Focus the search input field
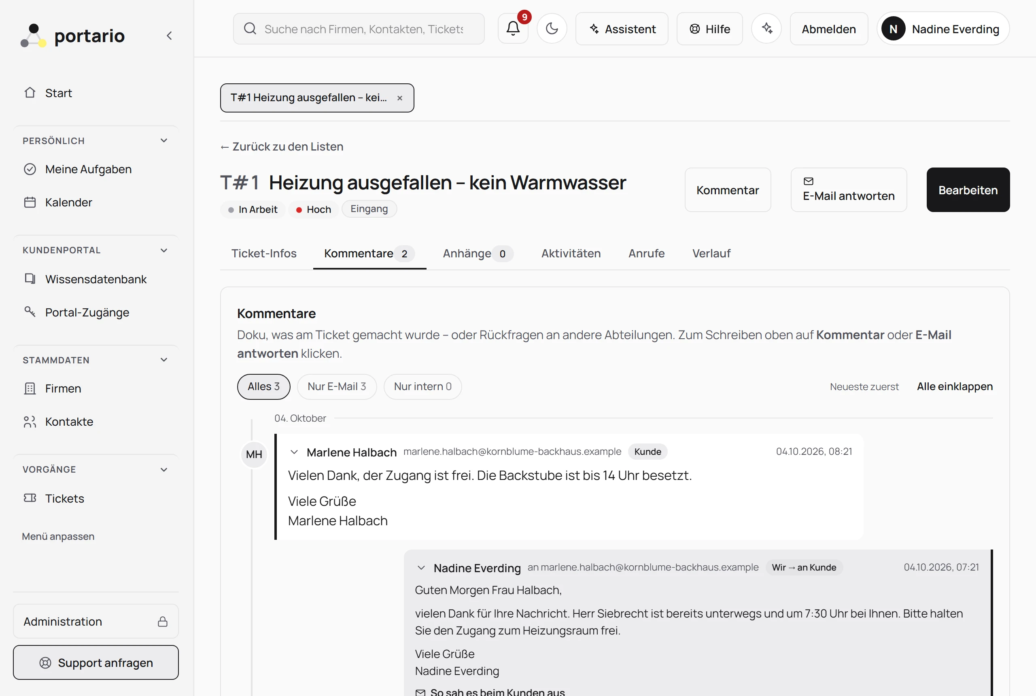 359,29
